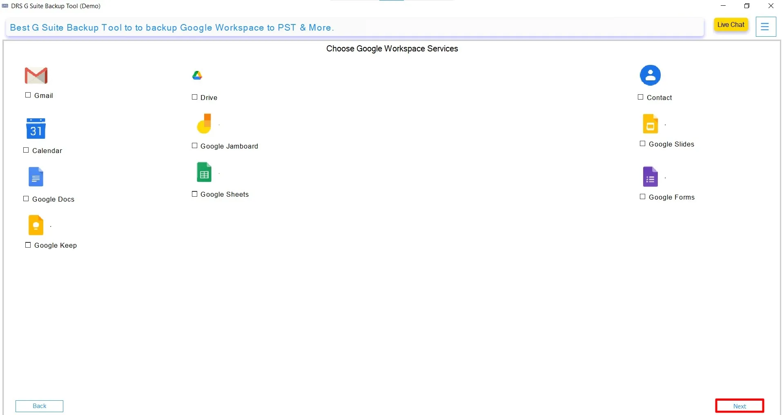The height and width of the screenshot is (415, 782).
Task: Click the Google Keep lightbulb icon
Action: (36, 225)
